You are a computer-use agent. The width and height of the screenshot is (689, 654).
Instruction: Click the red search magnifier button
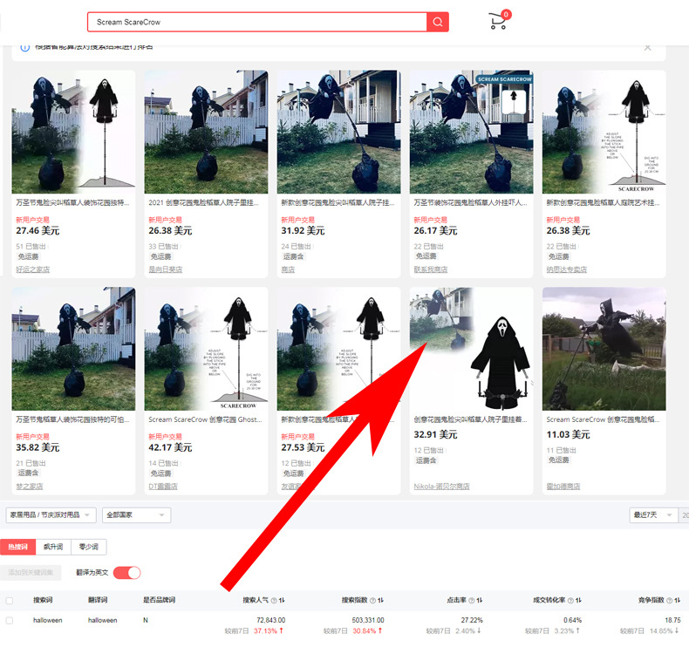[x=437, y=22]
